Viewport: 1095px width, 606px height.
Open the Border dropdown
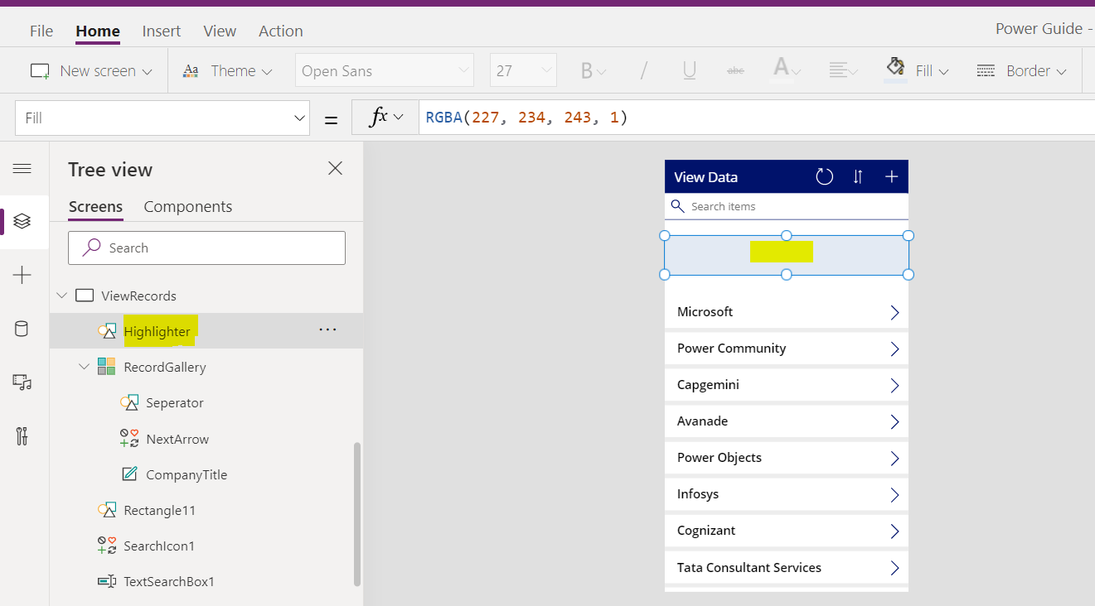tap(1021, 71)
